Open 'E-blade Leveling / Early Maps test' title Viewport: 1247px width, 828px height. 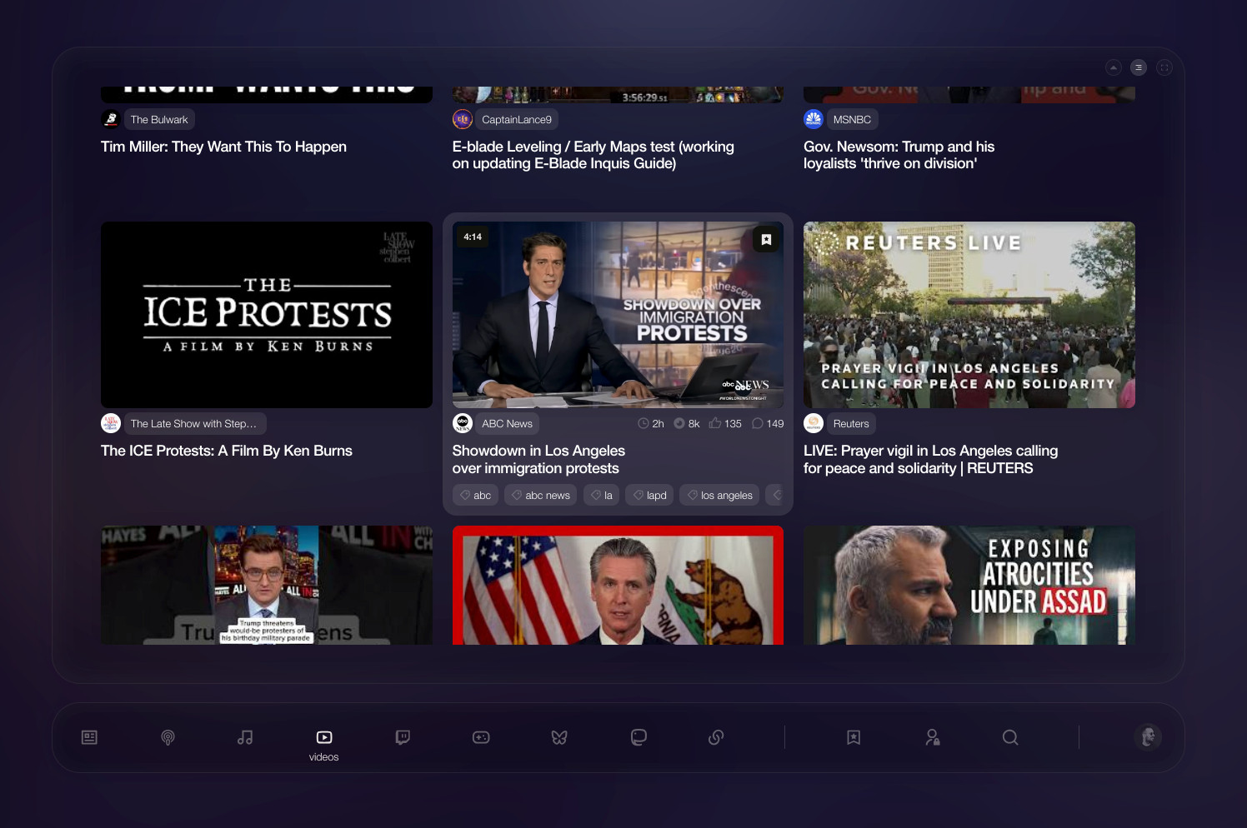[x=593, y=155]
